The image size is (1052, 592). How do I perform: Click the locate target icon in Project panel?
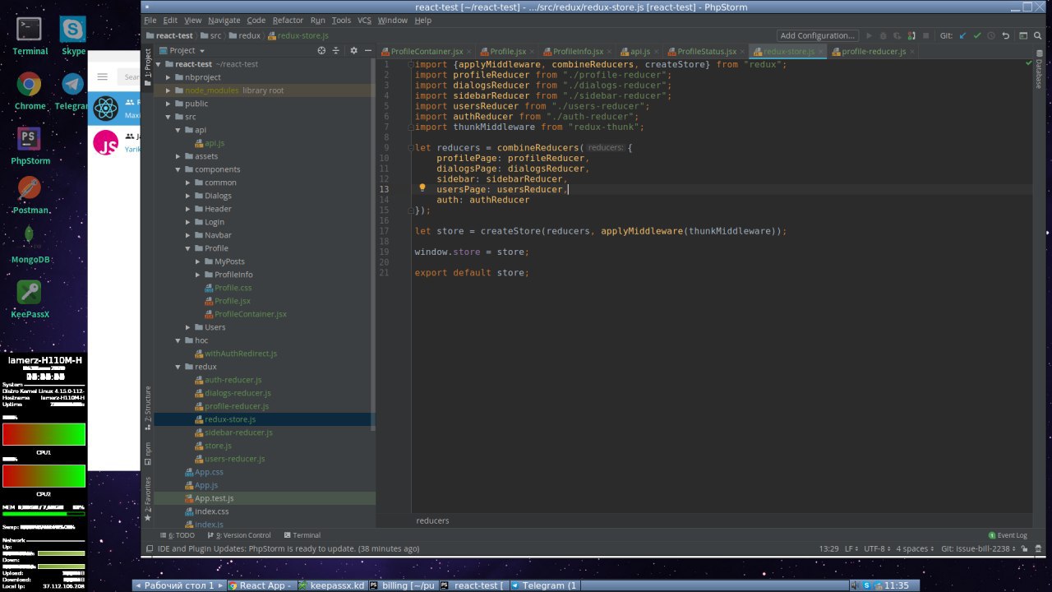coord(321,51)
